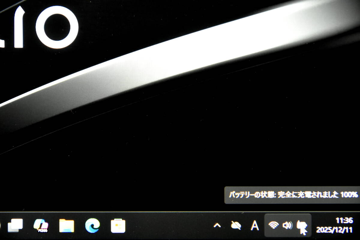Expand the hidden tray icons chevron
This screenshot has height=240, width=360.
(x=217, y=226)
